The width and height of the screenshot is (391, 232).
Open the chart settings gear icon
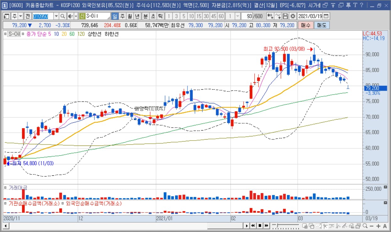293,16
